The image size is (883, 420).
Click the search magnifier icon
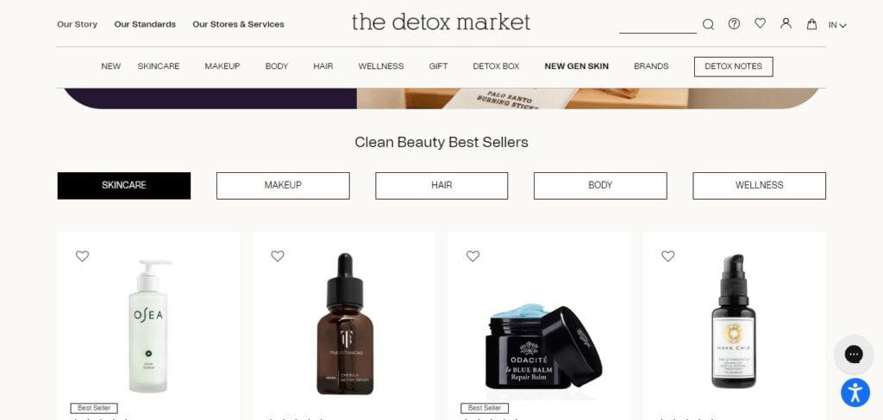(708, 24)
